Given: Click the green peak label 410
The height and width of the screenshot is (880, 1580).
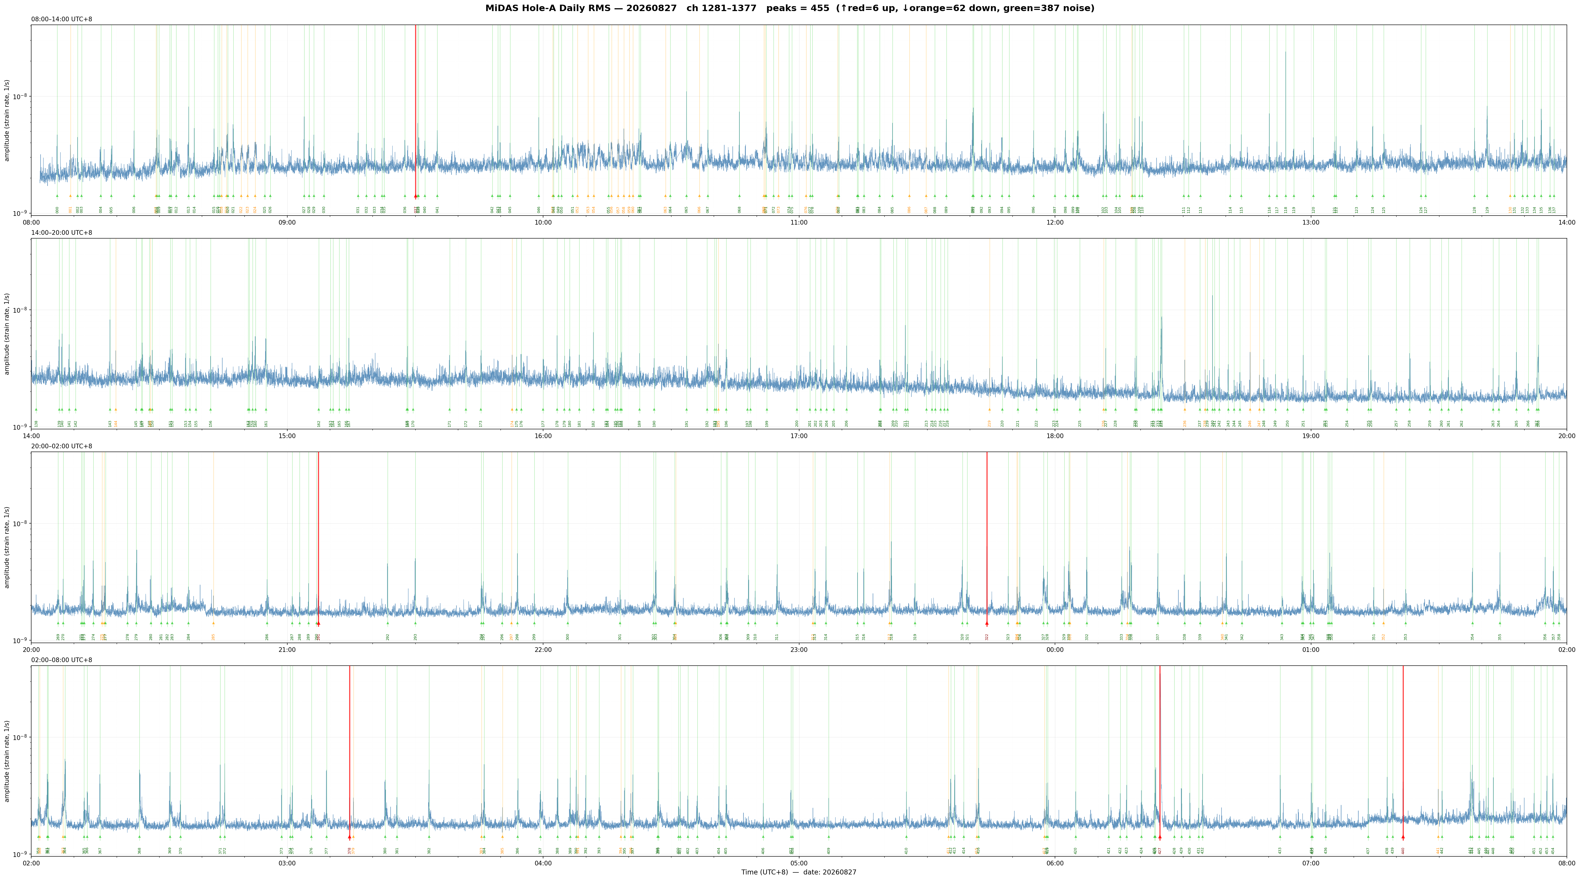Looking at the screenshot, I should [x=906, y=851].
